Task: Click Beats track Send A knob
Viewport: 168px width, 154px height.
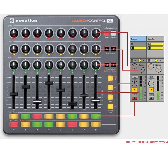Action: (151, 66)
